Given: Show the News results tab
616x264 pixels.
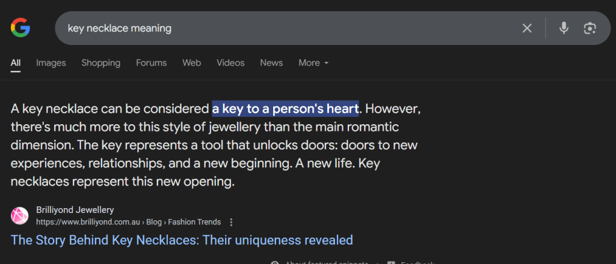Looking at the screenshot, I should (x=271, y=63).
